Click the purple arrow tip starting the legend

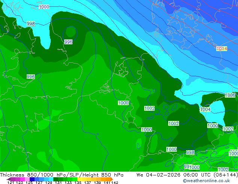point(9,179)
